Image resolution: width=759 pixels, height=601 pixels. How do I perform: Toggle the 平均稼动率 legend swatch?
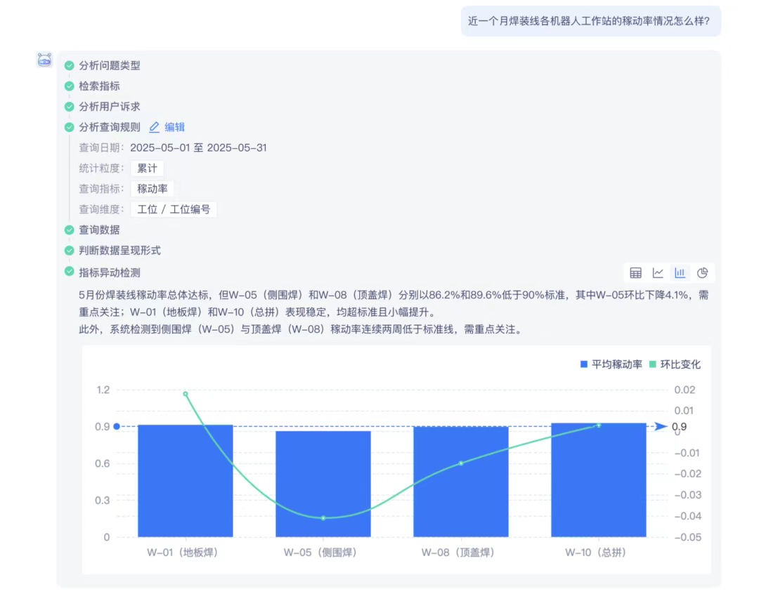[x=584, y=364]
